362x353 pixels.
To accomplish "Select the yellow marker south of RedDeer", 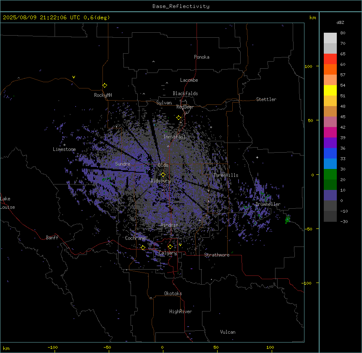I will click(x=178, y=118).
